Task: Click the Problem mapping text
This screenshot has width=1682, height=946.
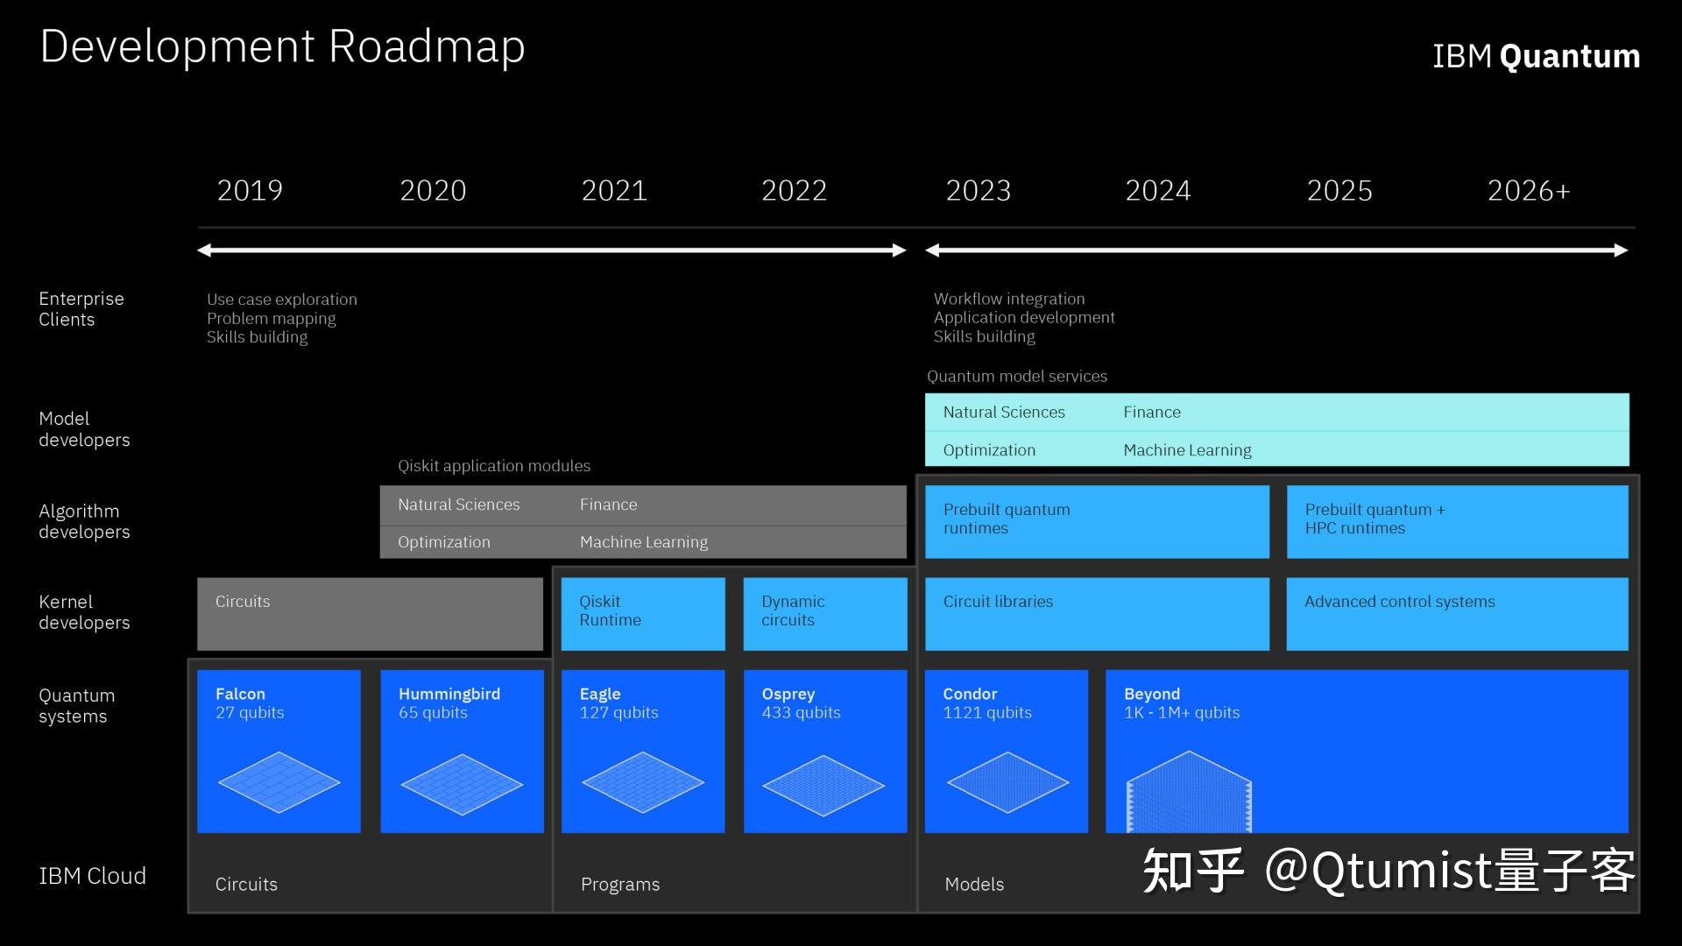Action: pos(271,319)
